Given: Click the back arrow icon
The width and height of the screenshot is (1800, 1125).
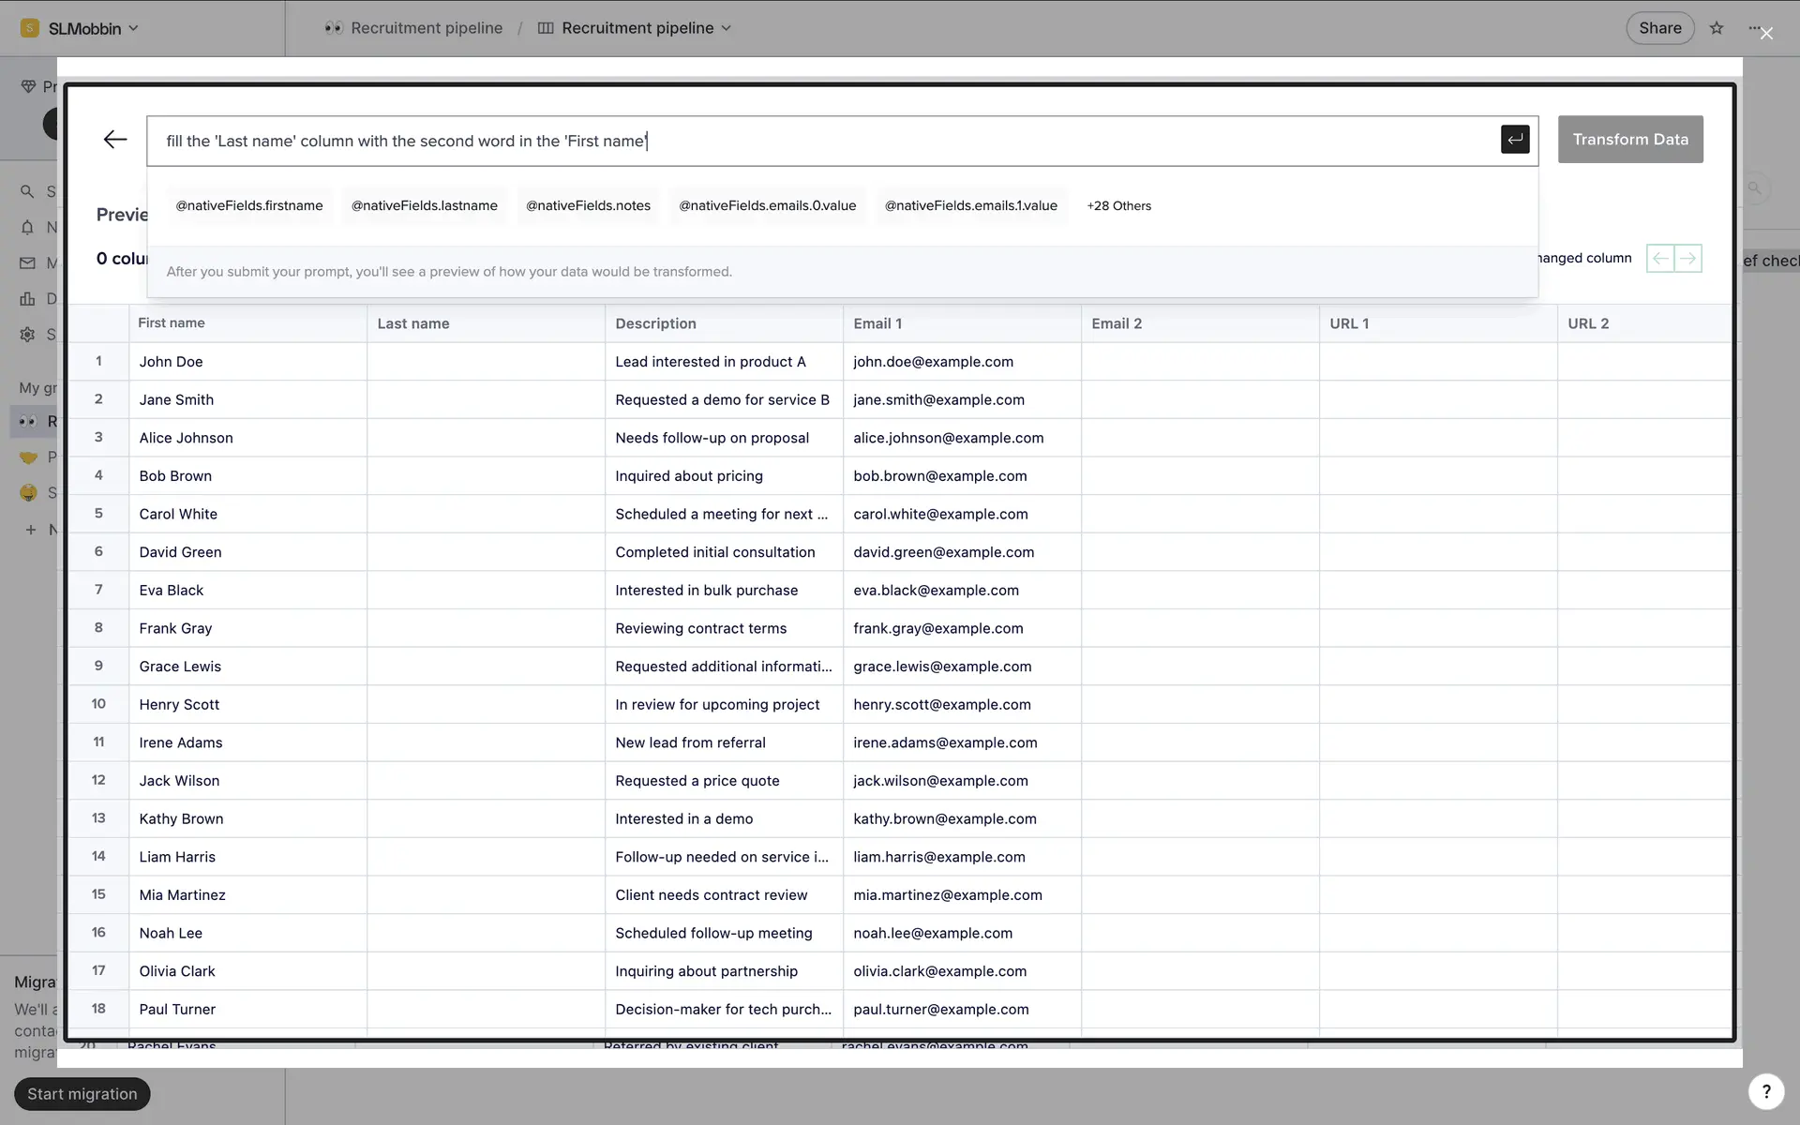Looking at the screenshot, I should [115, 140].
